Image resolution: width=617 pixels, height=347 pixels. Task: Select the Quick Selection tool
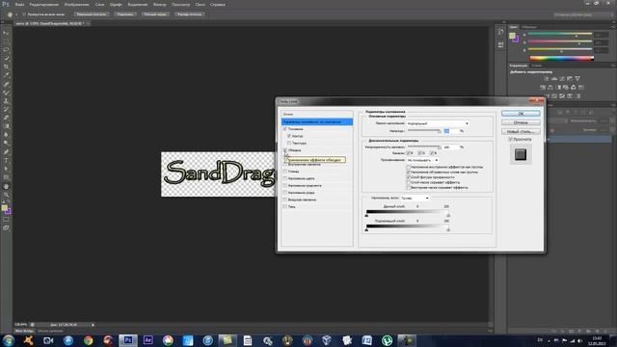pyautogui.click(x=6, y=58)
